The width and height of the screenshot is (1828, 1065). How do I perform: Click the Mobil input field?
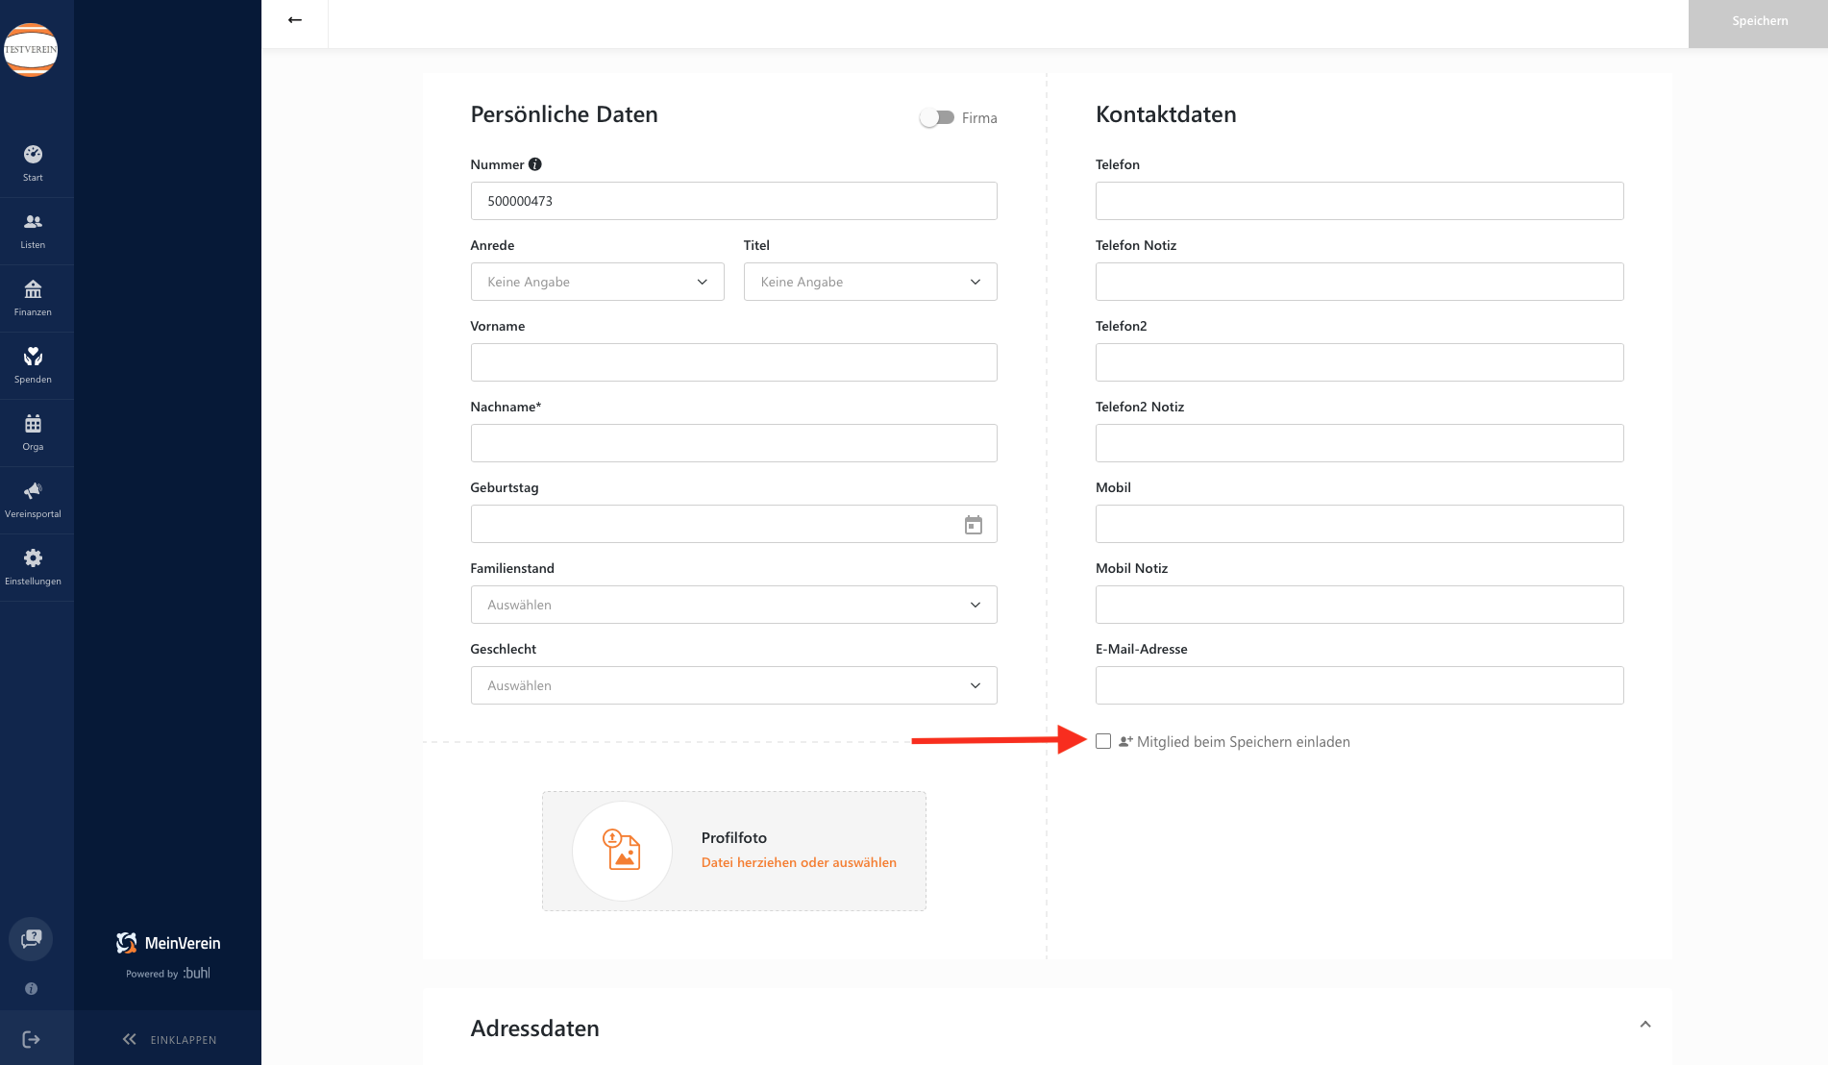point(1359,524)
